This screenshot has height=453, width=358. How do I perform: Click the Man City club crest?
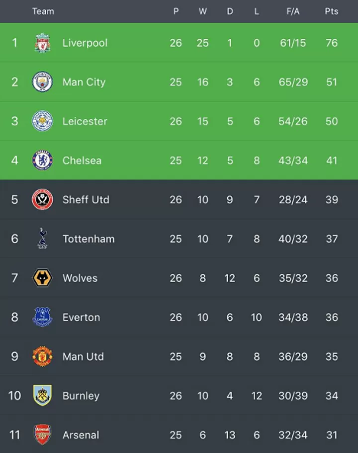coord(42,82)
